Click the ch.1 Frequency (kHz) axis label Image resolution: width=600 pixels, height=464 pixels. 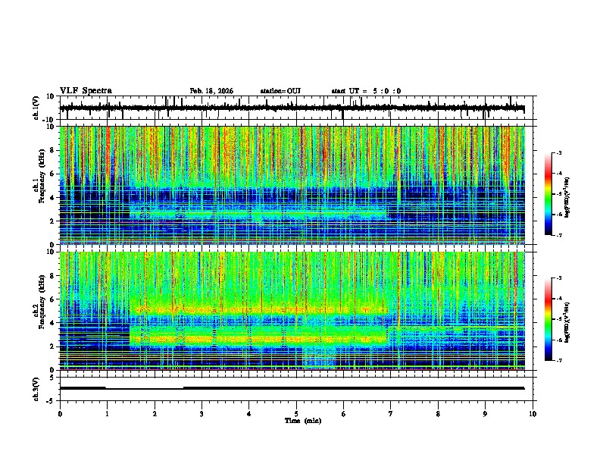[39, 176]
